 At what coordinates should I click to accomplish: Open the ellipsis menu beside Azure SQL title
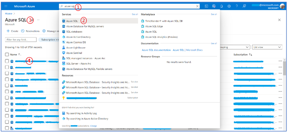[38, 20]
